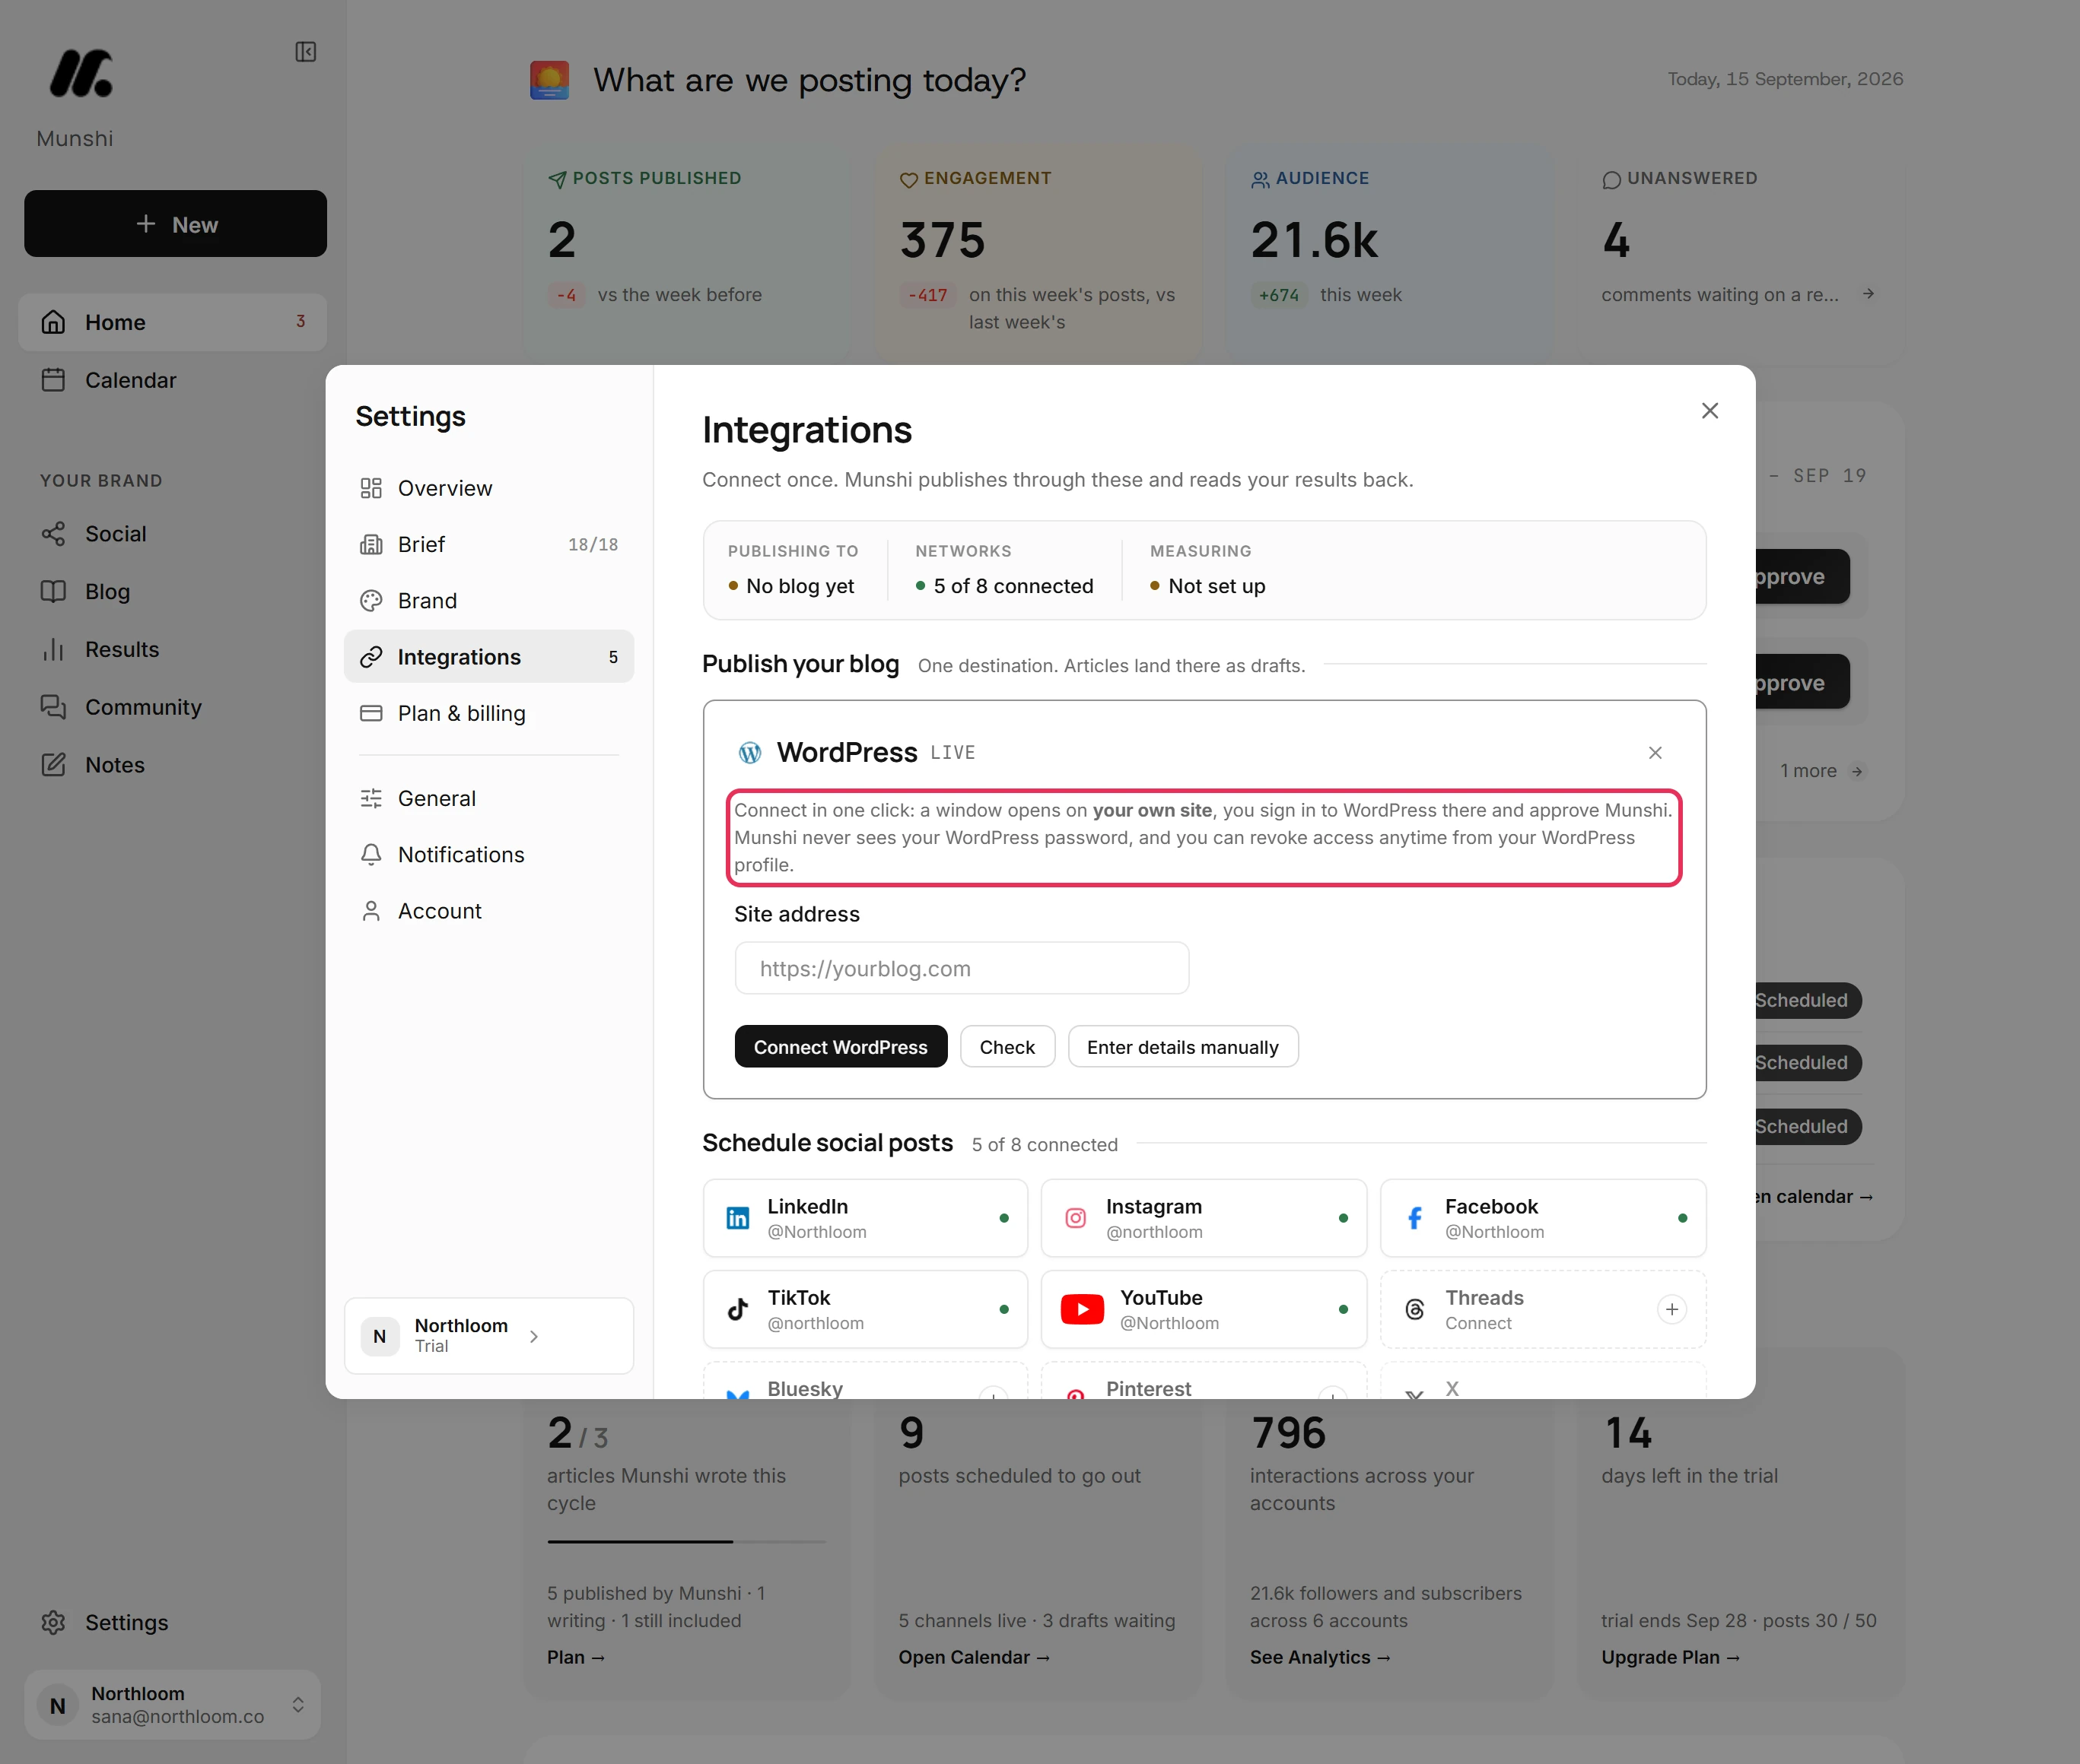Click the Audience stat card
The image size is (2080, 1764).
[x=1390, y=255]
